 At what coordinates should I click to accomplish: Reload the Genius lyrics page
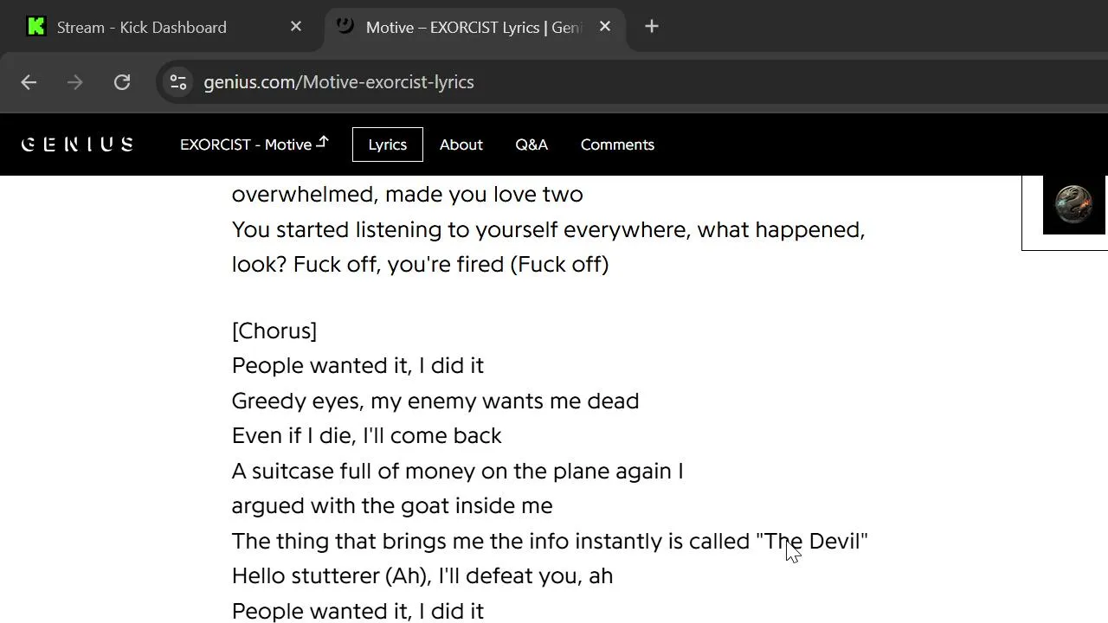click(122, 82)
